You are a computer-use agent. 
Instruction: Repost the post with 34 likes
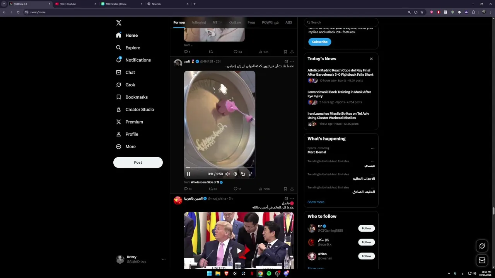point(211,52)
